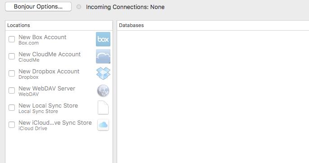
Task: Click the Incoming Connections: None label
Action: coord(125,7)
